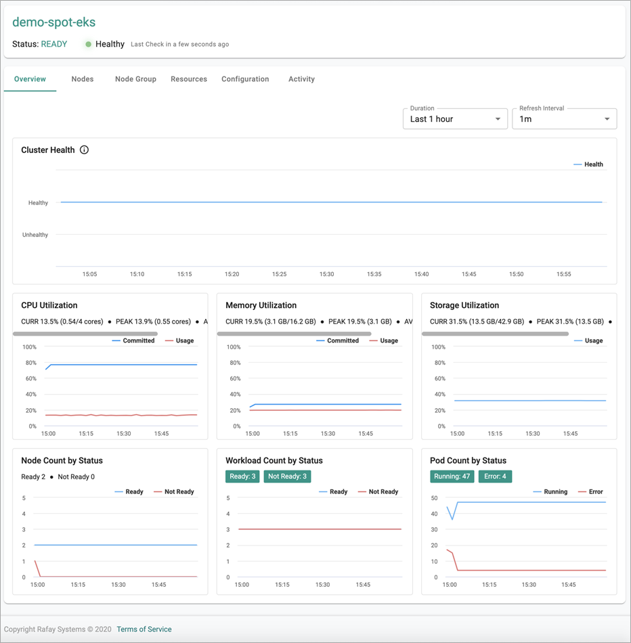Screen dimensions: 631x643
Task: Click Copyright Rafay Systems footer text
Action: pyautogui.click(x=58, y=629)
